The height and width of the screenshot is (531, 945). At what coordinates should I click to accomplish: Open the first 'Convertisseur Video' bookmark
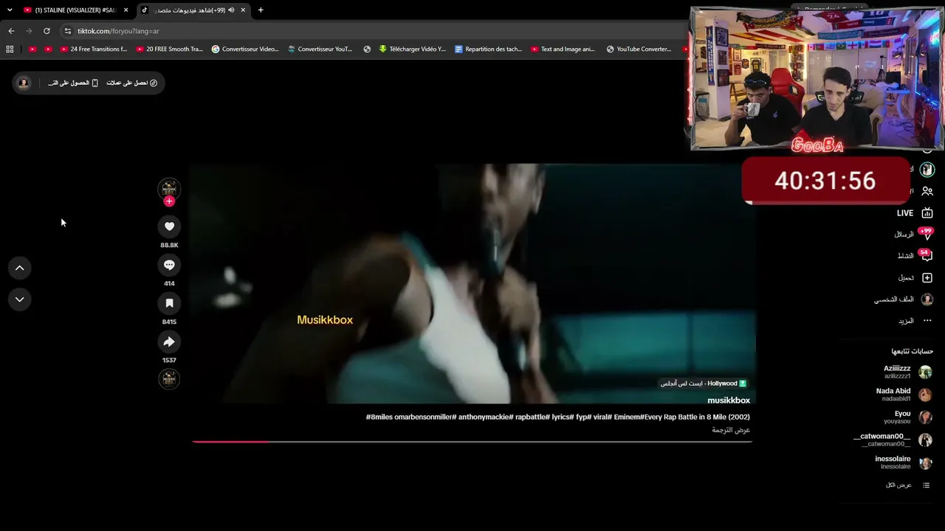point(245,49)
